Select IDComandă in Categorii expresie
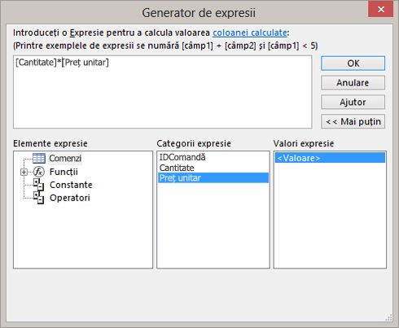 [x=213, y=157]
